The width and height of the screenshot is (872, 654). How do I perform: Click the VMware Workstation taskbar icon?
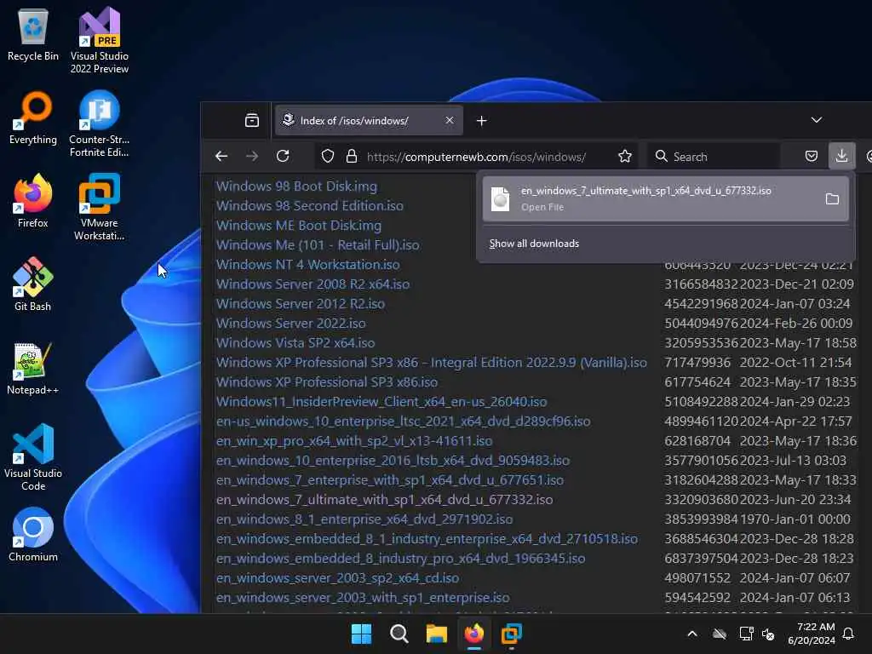512,634
